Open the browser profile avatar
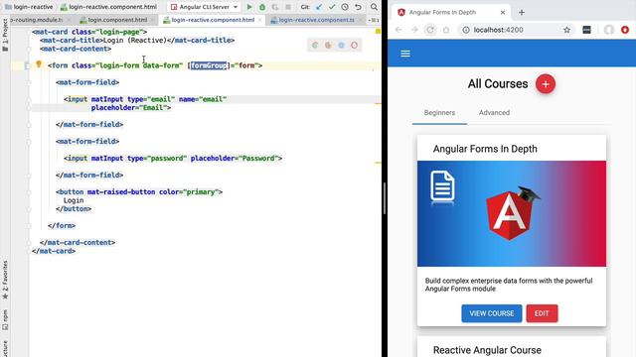 point(609,30)
